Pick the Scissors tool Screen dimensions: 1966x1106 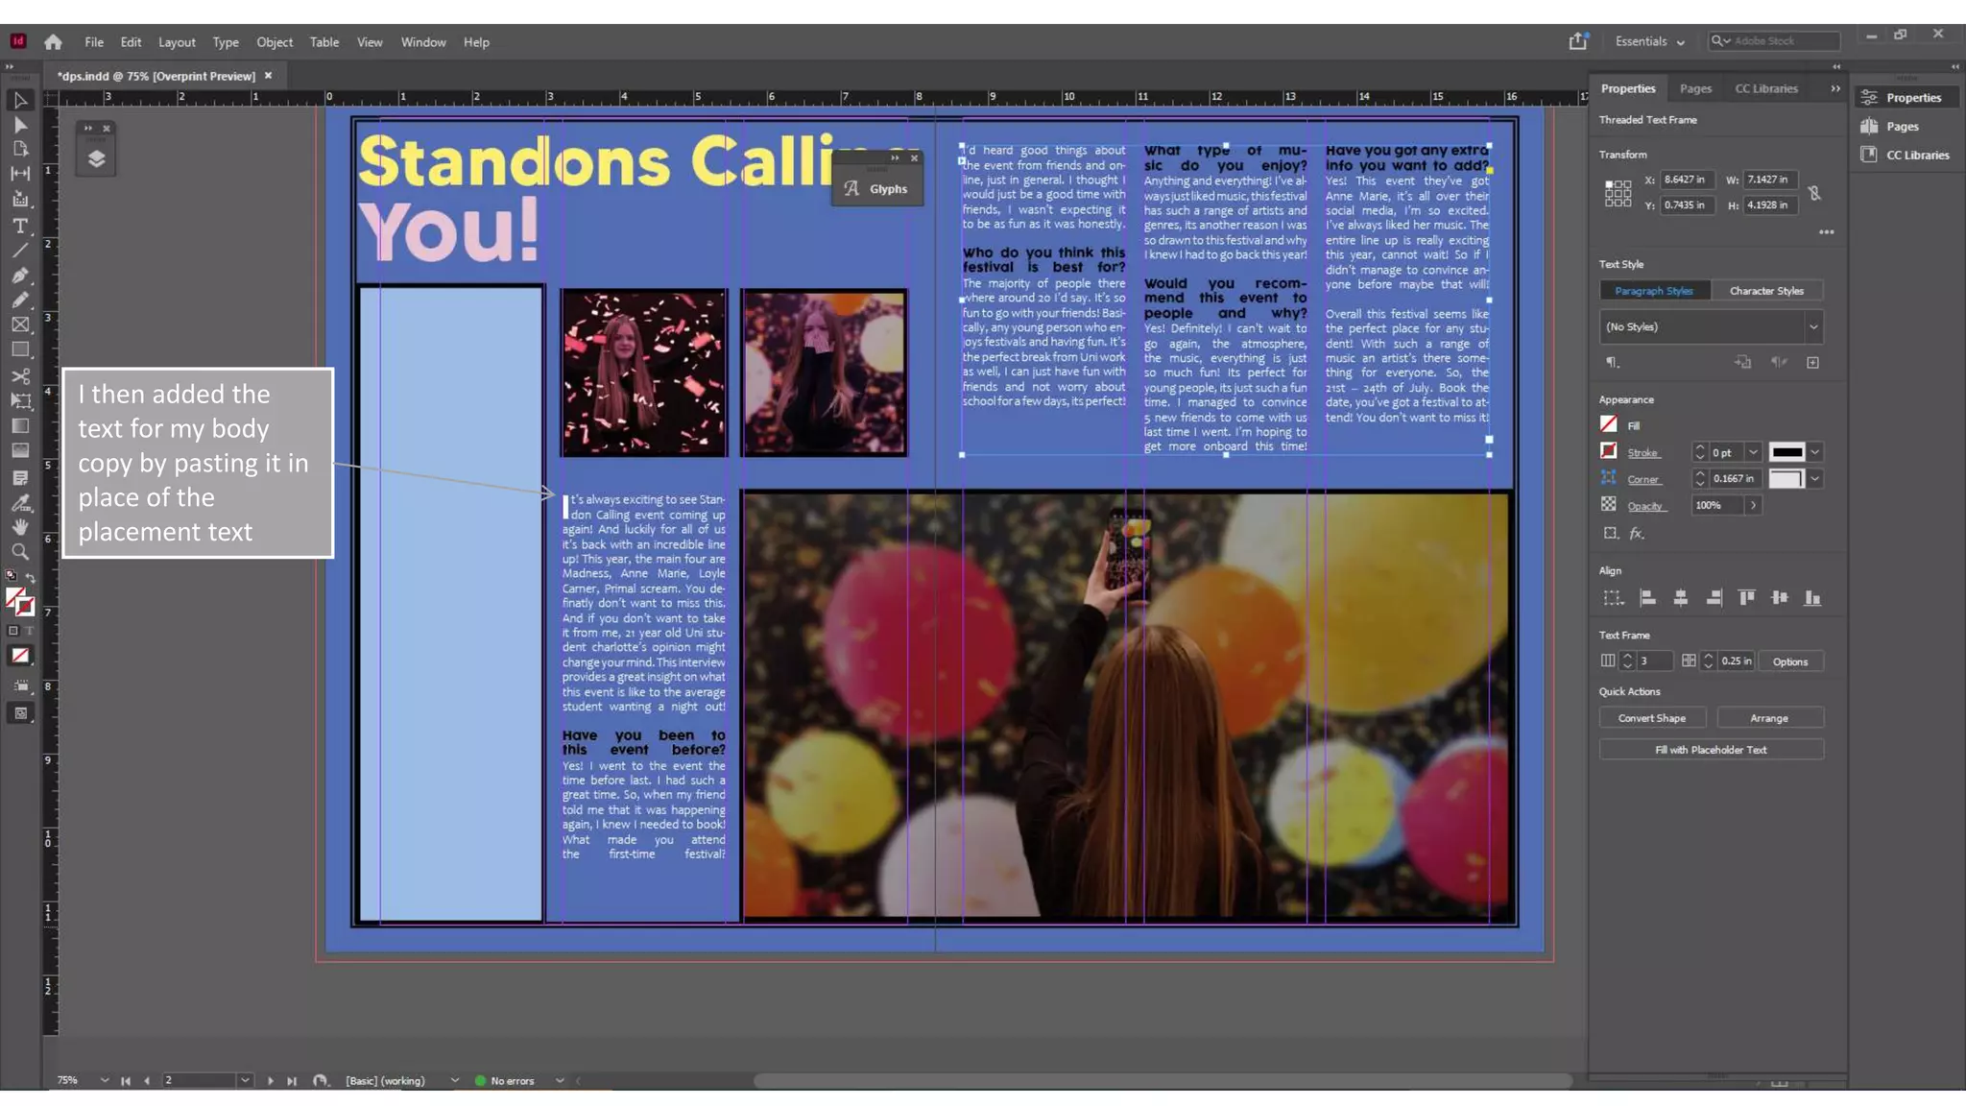pos(20,376)
